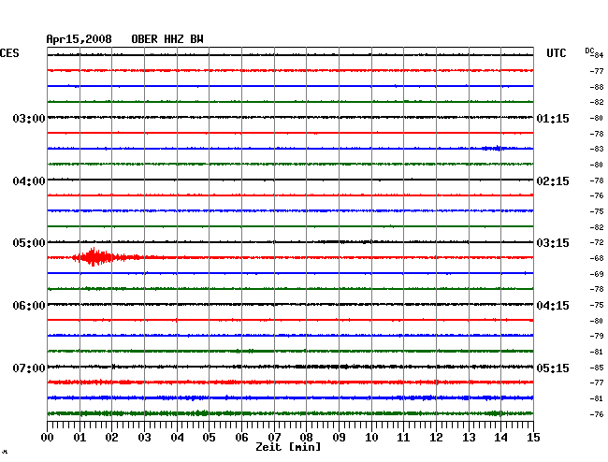
Task: Click minute "07" on the time axis
Action: [x=274, y=438]
